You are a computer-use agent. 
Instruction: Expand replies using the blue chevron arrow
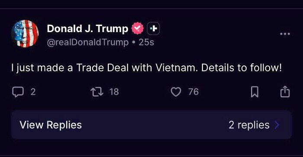tap(277, 125)
